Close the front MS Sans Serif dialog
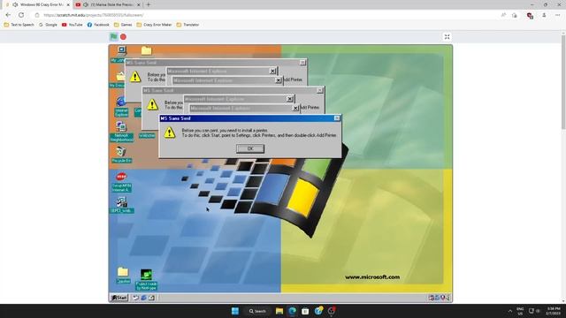 337,118
